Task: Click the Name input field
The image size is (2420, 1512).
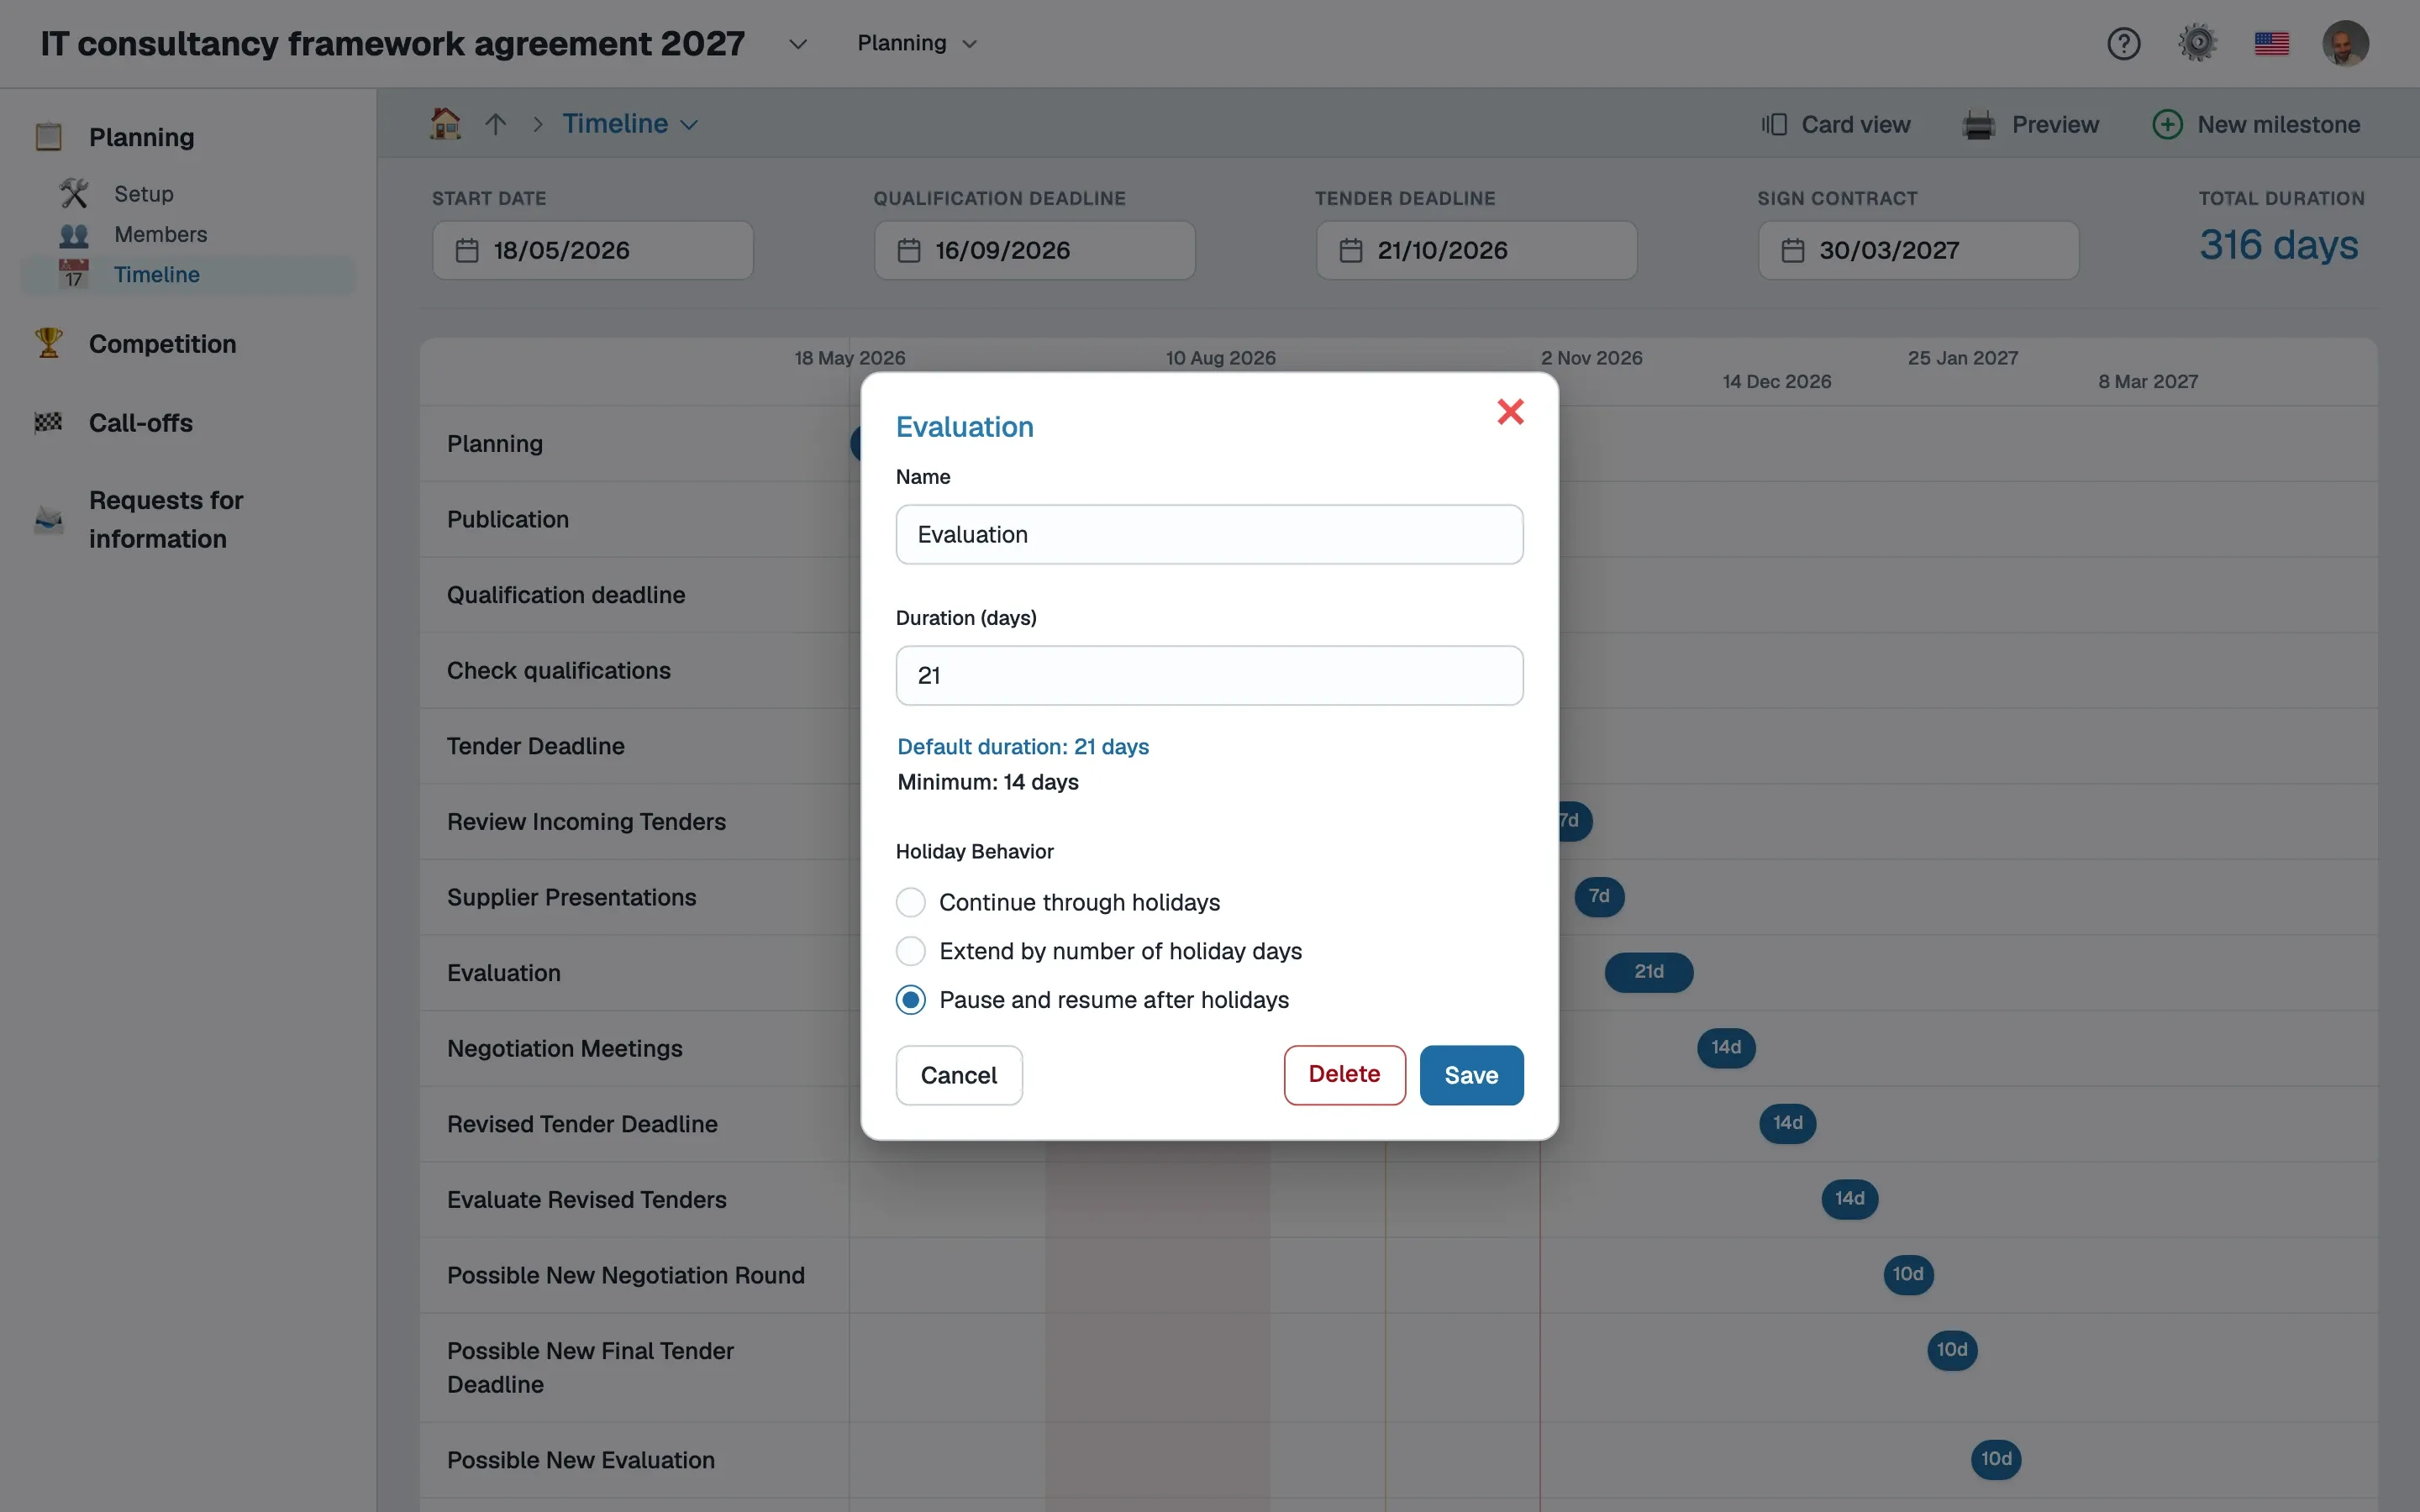Action: coord(1209,534)
